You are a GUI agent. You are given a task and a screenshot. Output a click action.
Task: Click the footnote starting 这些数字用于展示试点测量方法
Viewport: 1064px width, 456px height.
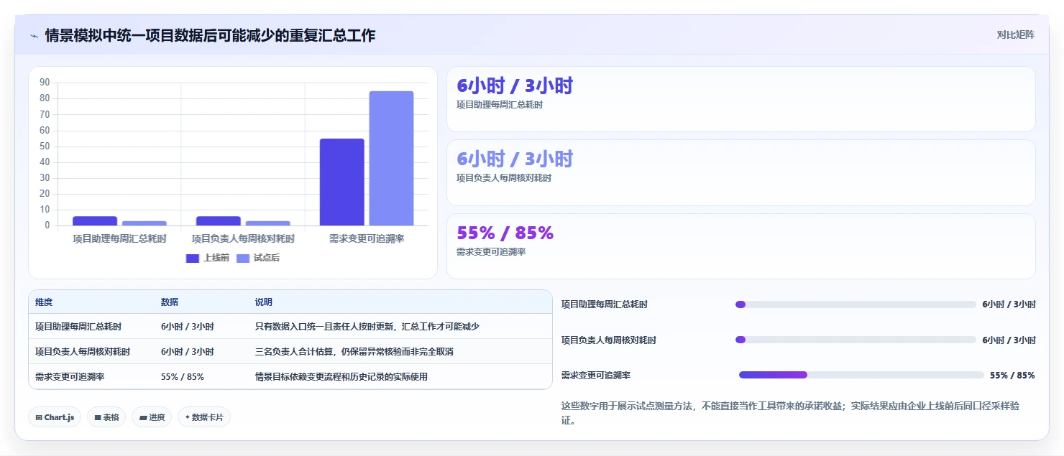[790, 413]
